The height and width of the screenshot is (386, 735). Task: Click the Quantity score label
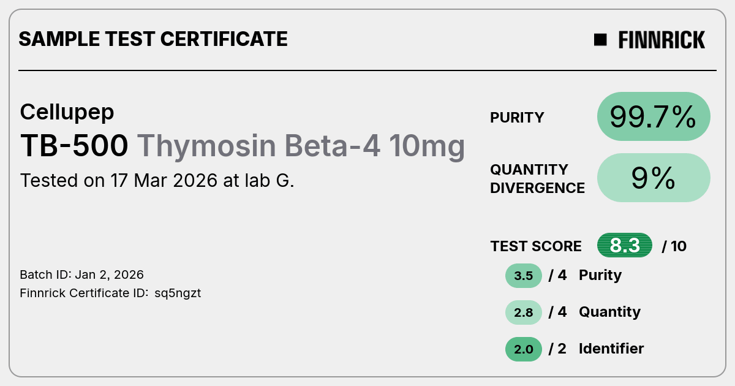[609, 312]
